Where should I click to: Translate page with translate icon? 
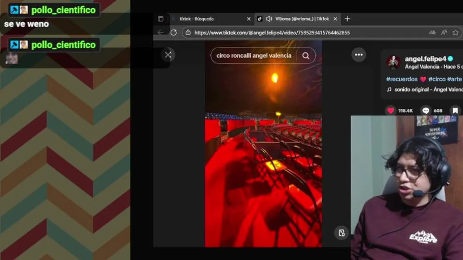click(432, 32)
